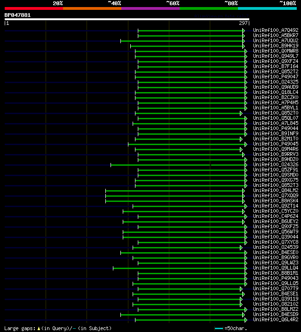Select the UniRef100_Q9XFZ4 label
Screen dimensions: 301x332
coord(276,61)
